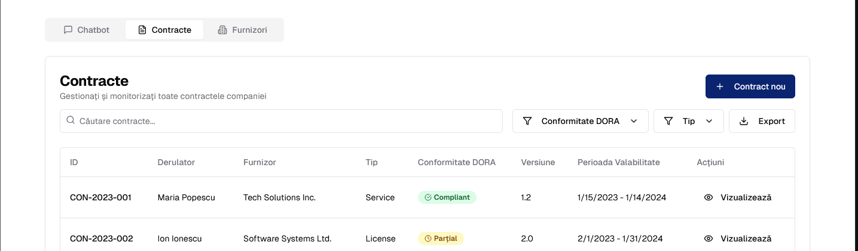Click the eye icon for CON-2023-001
This screenshot has width=858, height=251.
709,197
